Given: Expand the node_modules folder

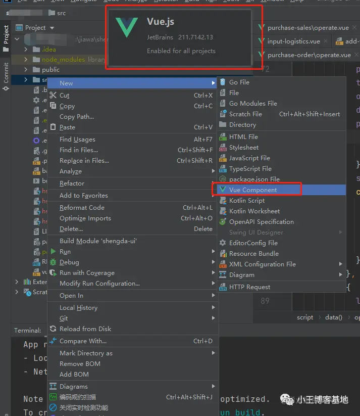Looking at the screenshot, I should point(26,60).
